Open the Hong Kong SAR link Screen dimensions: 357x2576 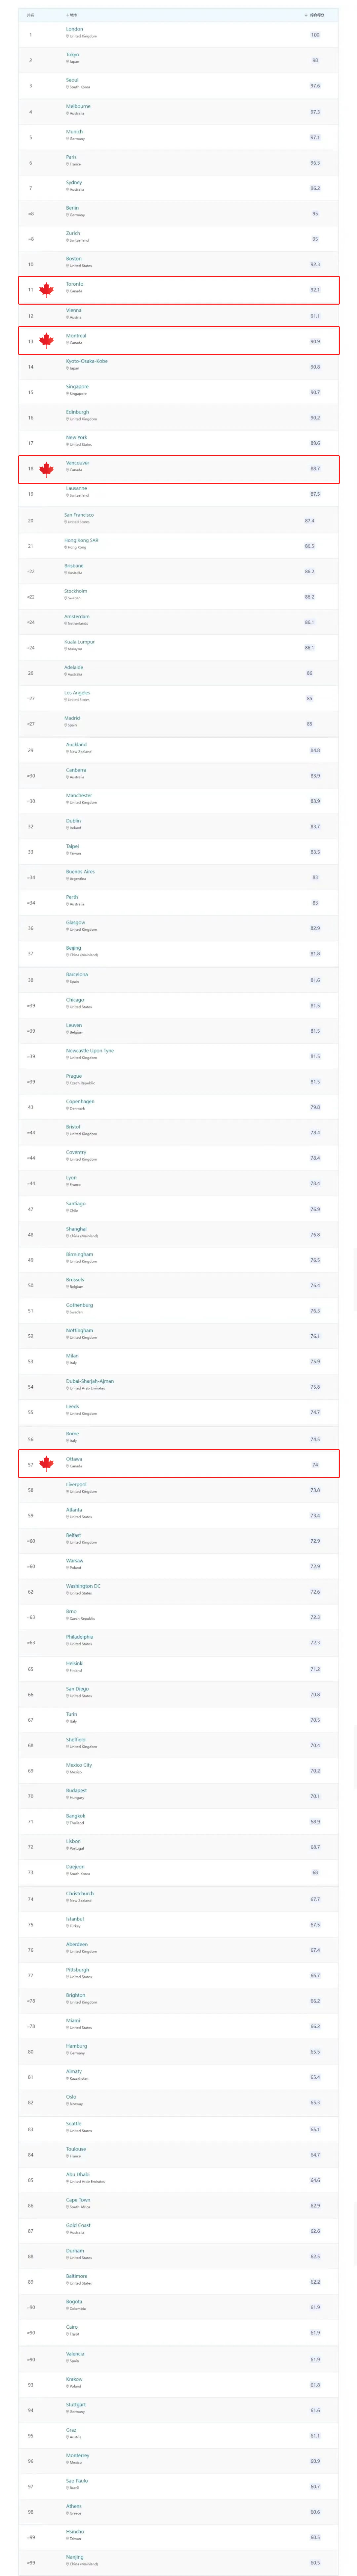pos(82,540)
